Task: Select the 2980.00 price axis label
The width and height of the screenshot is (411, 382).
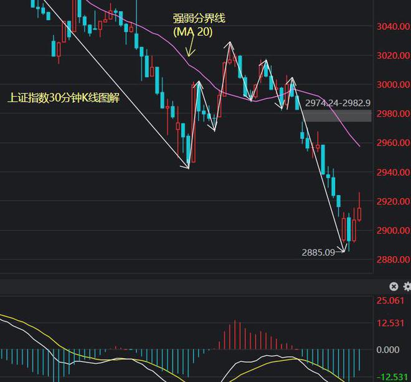Action: (393, 113)
